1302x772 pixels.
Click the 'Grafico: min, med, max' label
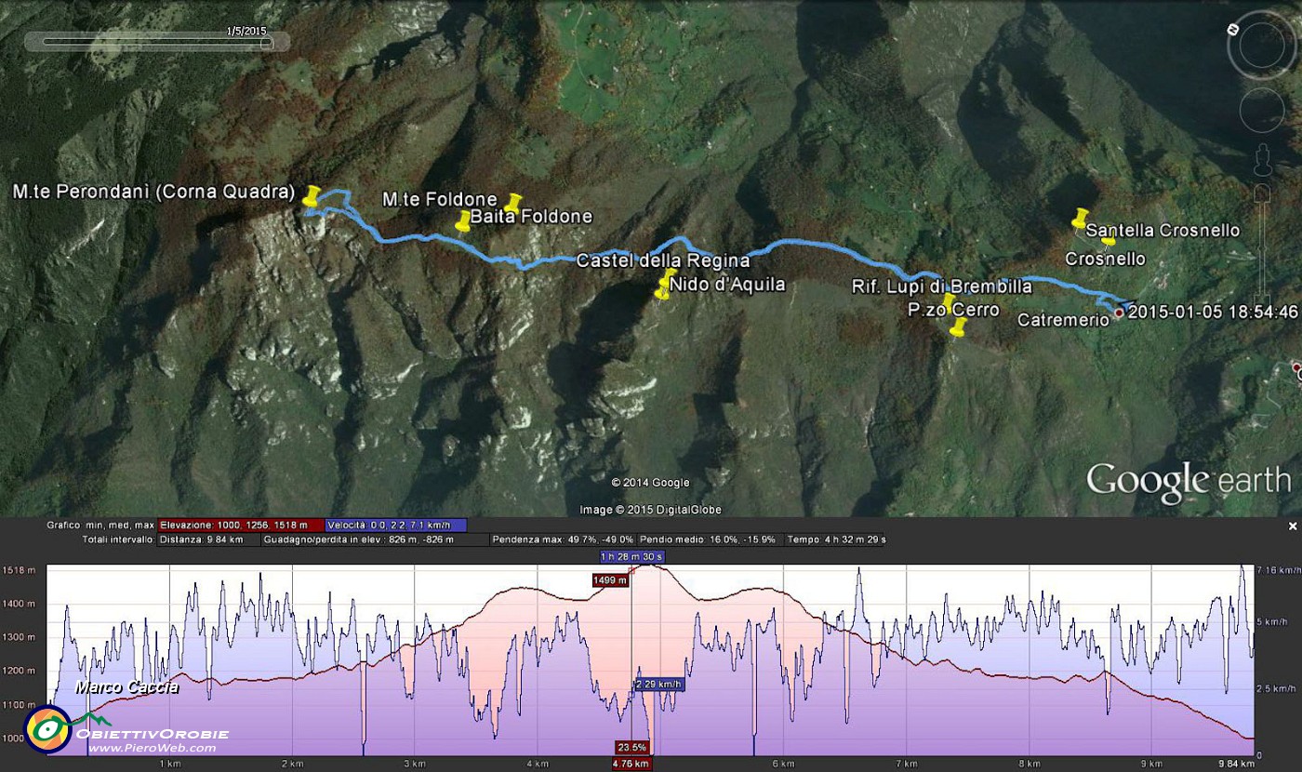[101, 525]
